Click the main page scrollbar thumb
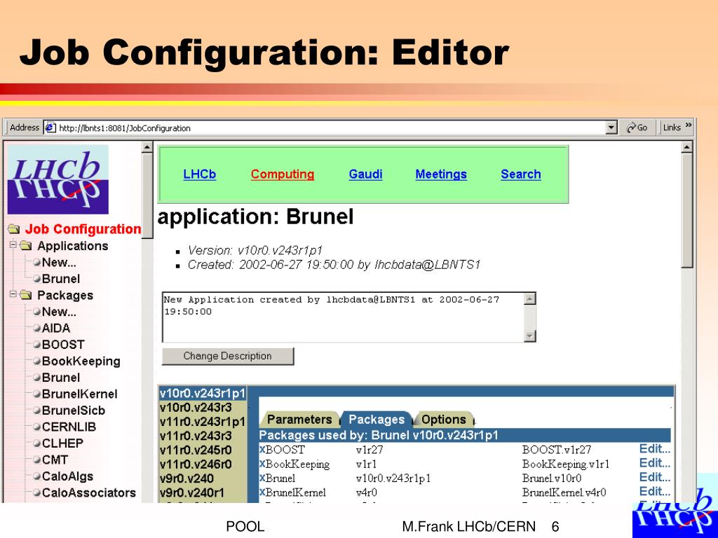718x538 pixels. (687, 210)
